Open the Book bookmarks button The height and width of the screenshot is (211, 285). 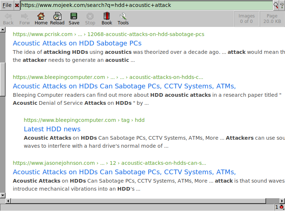point(107,19)
